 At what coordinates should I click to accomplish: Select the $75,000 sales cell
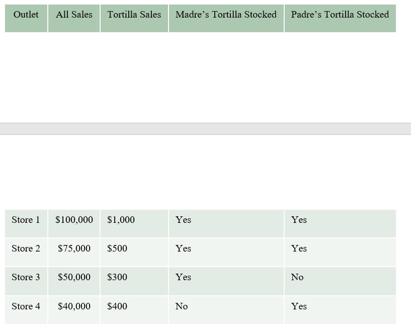74,249
